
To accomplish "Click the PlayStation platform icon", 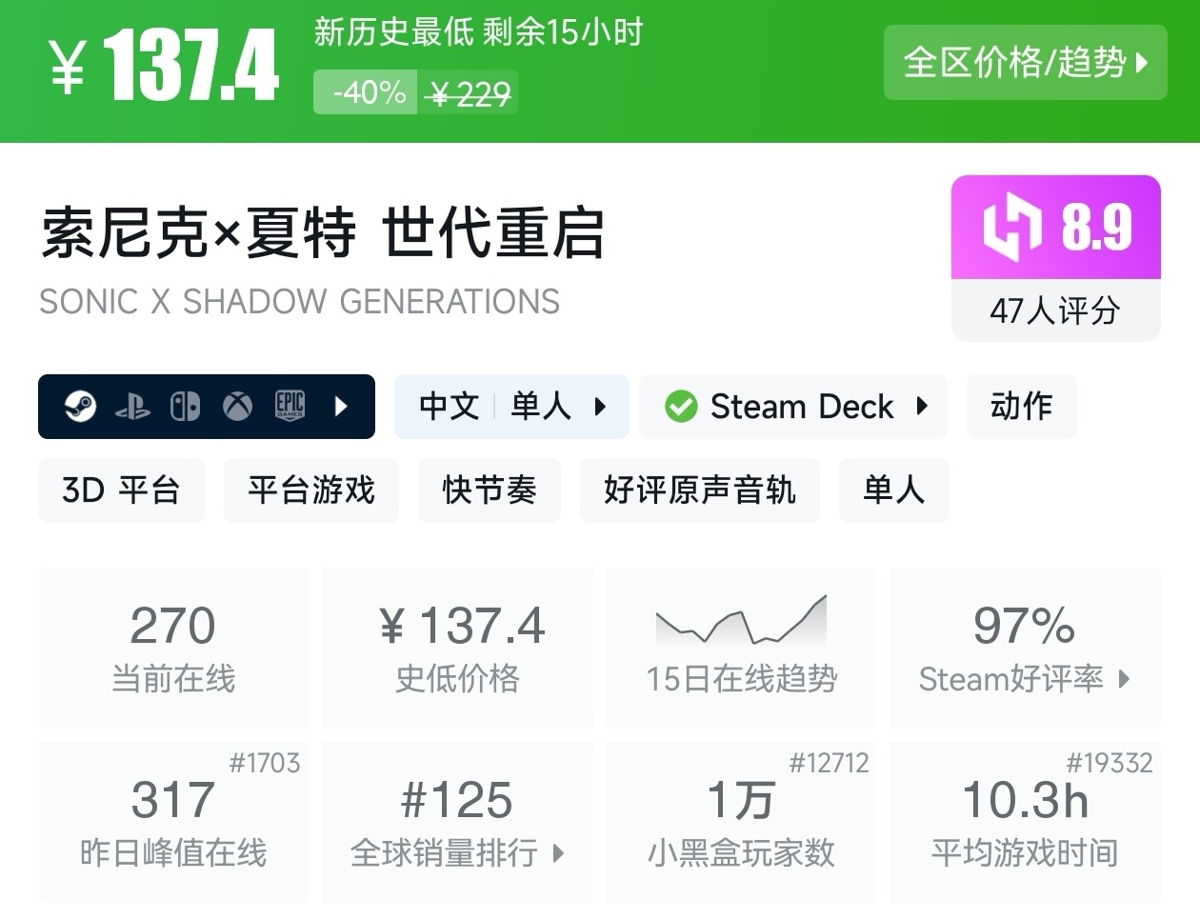I will tap(132, 408).
